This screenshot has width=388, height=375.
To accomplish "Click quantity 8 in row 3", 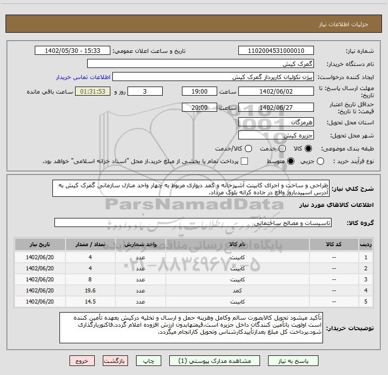I will 90,279.
